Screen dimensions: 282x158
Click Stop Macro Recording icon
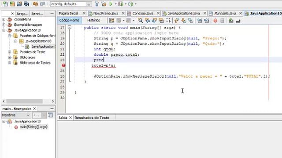click(222, 21)
